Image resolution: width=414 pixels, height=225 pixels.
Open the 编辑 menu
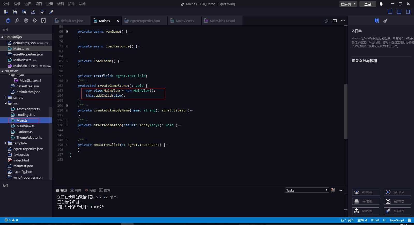pos(17,4)
